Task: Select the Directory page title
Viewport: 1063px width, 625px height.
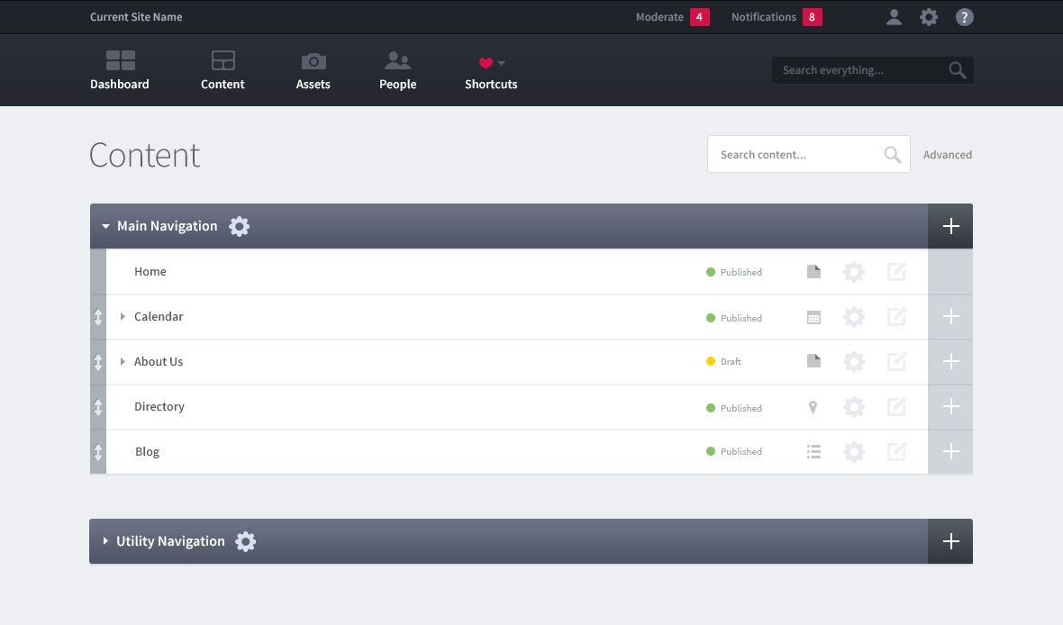Action: click(159, 407)
